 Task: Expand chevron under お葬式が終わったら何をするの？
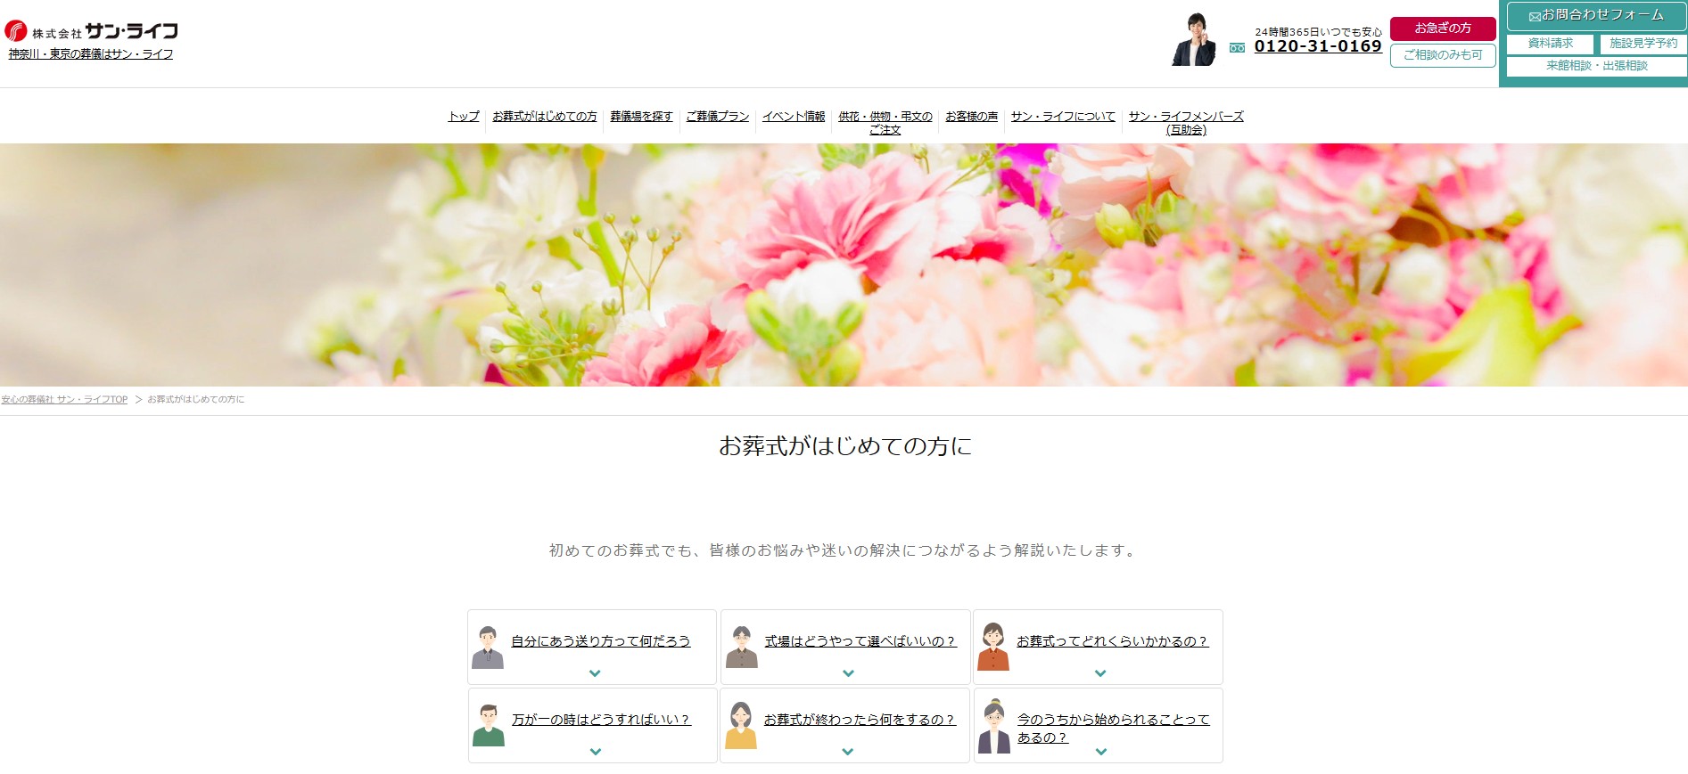point(848,752)
